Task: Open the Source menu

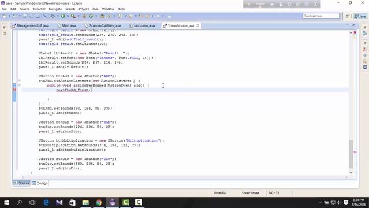Action: point(24,9)
